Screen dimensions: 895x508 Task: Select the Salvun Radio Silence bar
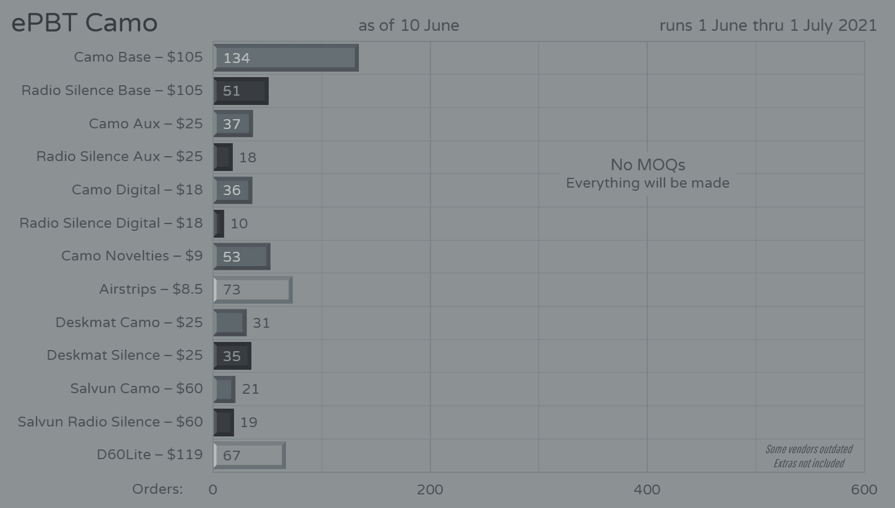pos(224,422)
